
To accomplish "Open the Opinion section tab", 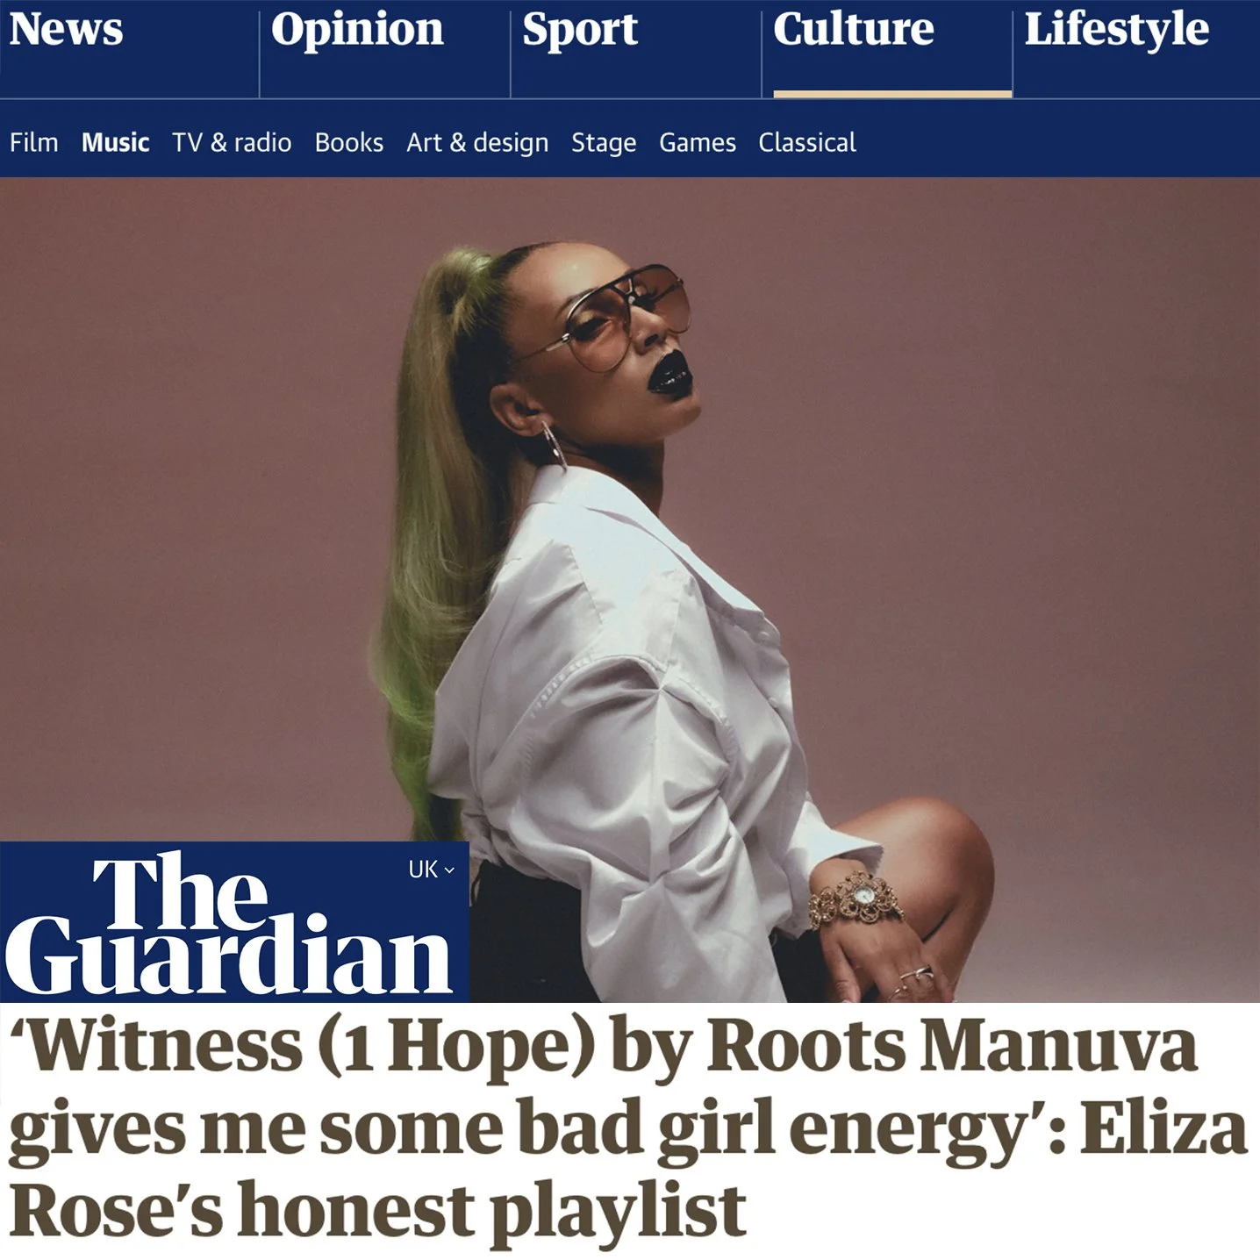I will pyautogui.click(x=357, y=31).
